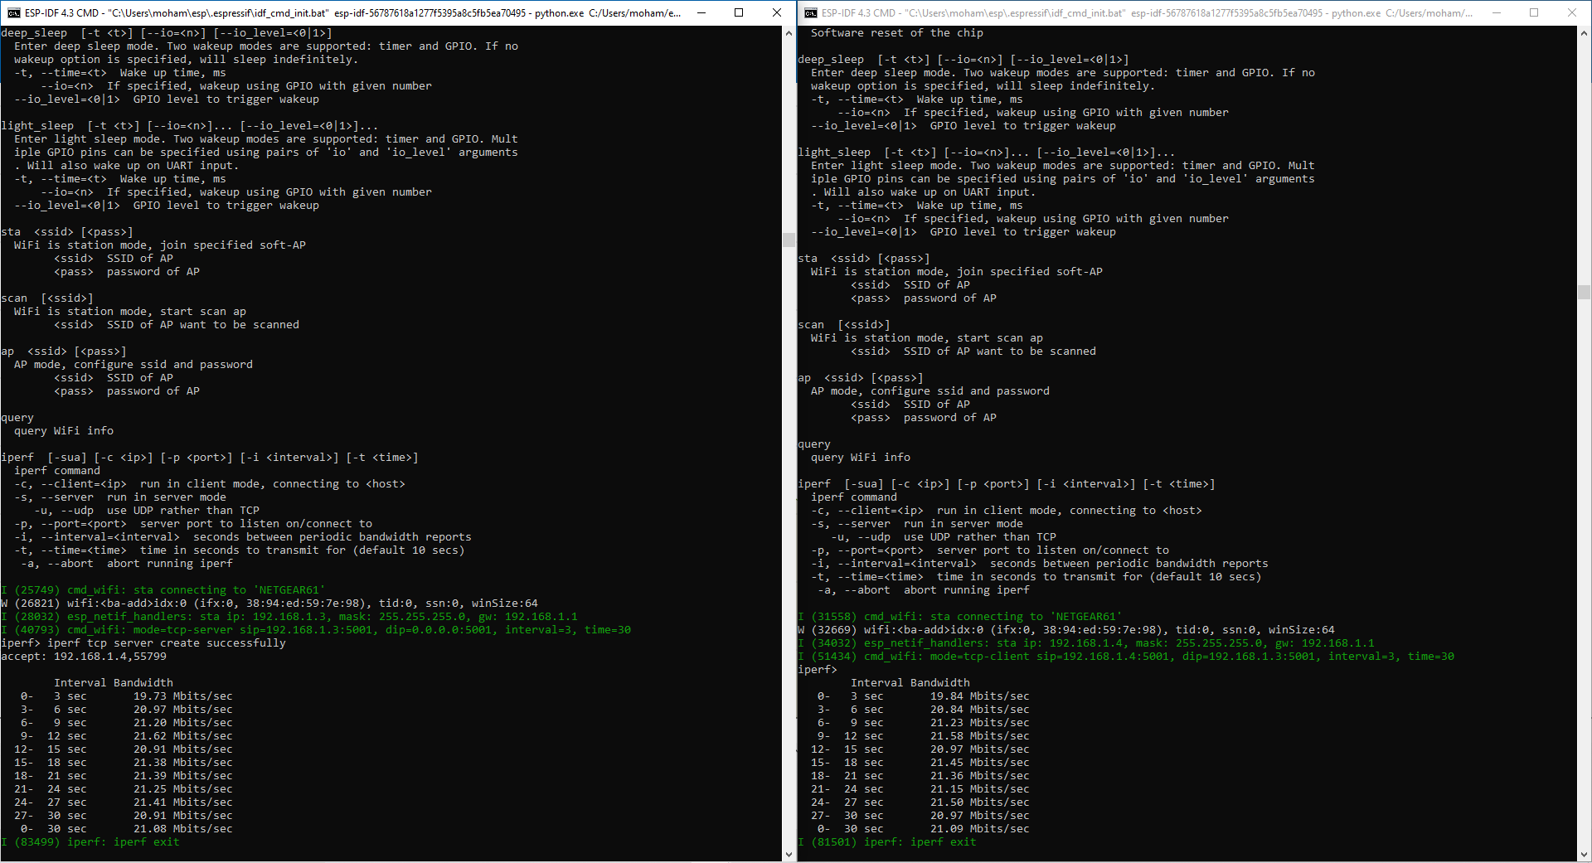Click 'query WiFi info' in the left window

pos(64,431)
